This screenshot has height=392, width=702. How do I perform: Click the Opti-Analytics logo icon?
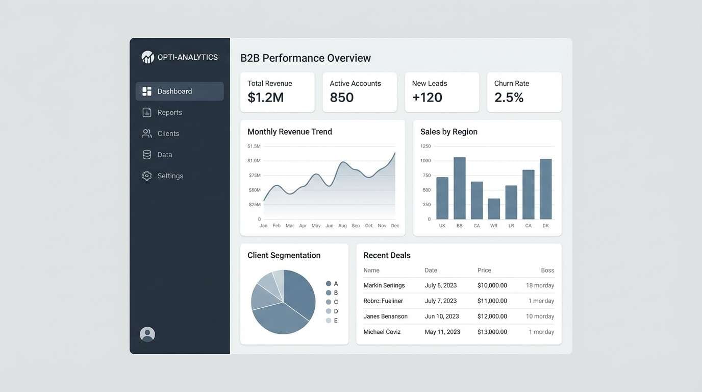coord(147,57)
